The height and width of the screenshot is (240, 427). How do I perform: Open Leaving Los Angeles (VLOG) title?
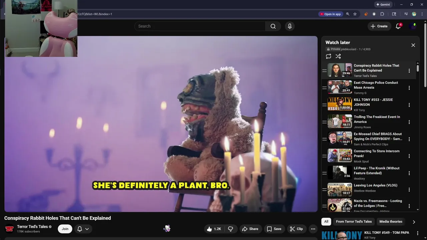pyautogui.click(x=376, y=185)
